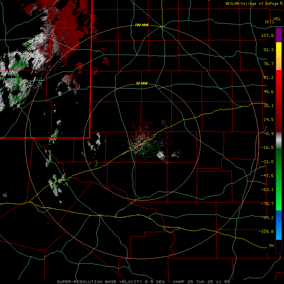Select the 45.6 velocity scale label
This screenshot has width=284, height=284.
click(269, 92)
